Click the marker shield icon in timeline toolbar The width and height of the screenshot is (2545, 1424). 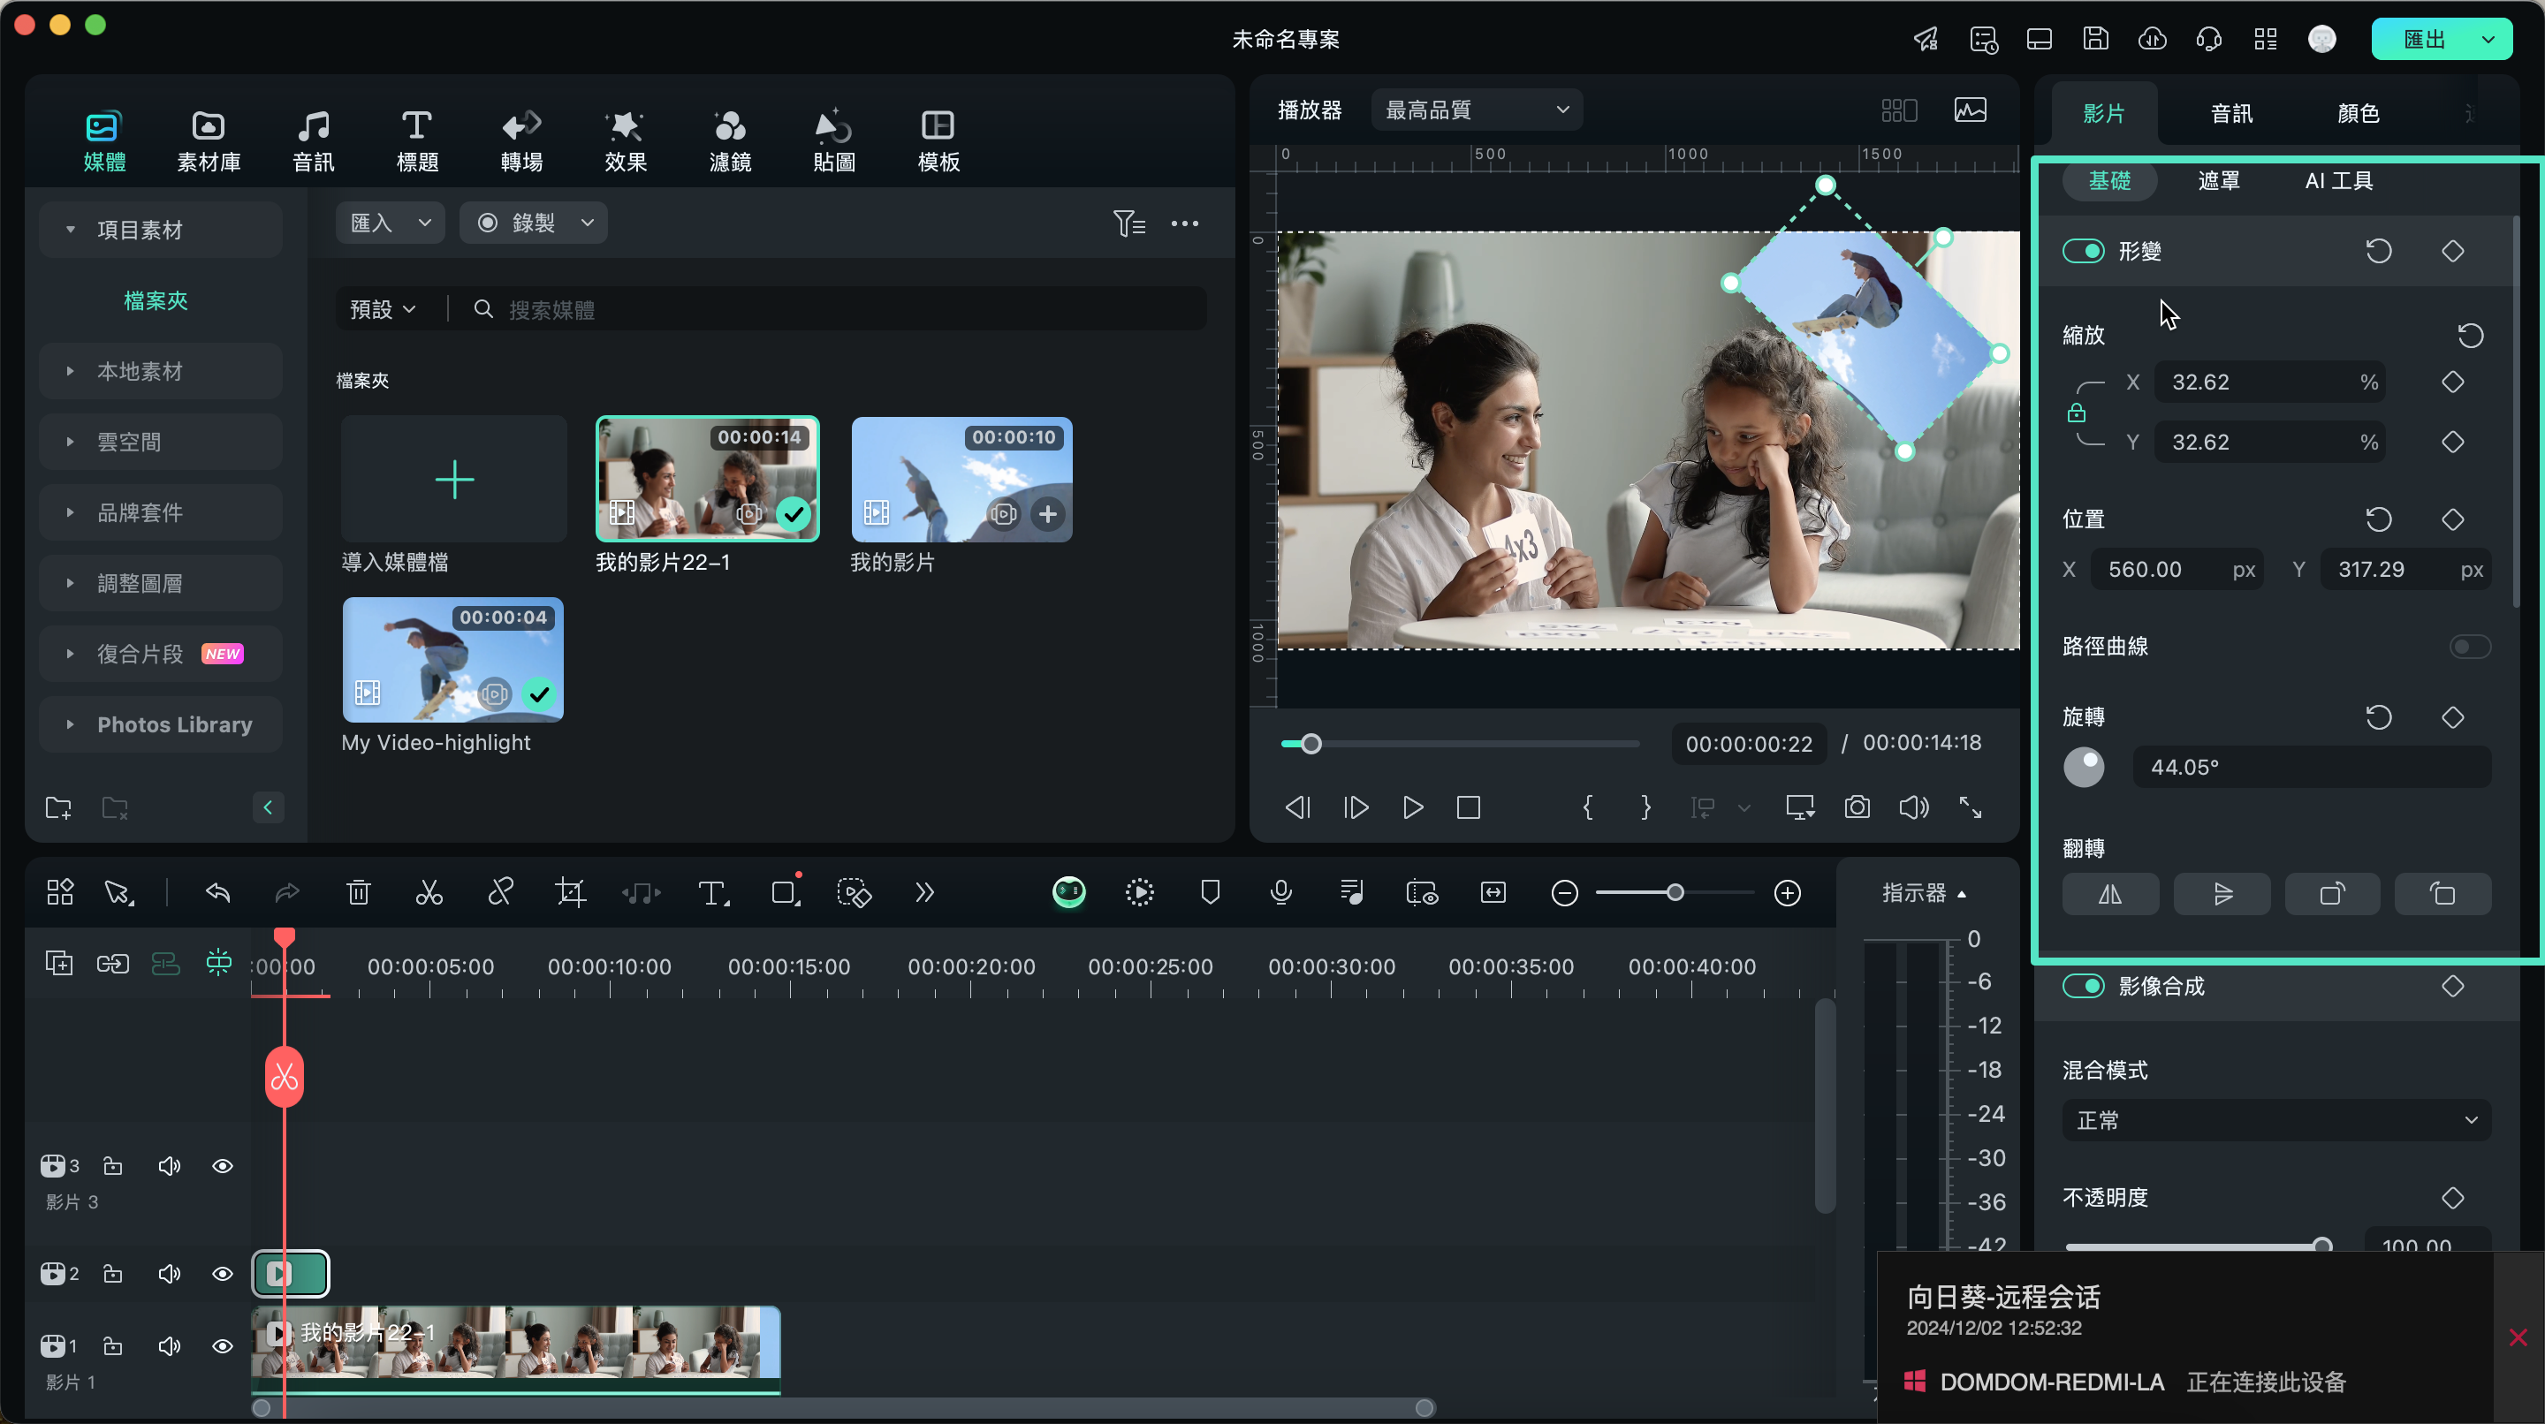(x=1211, y=893)
